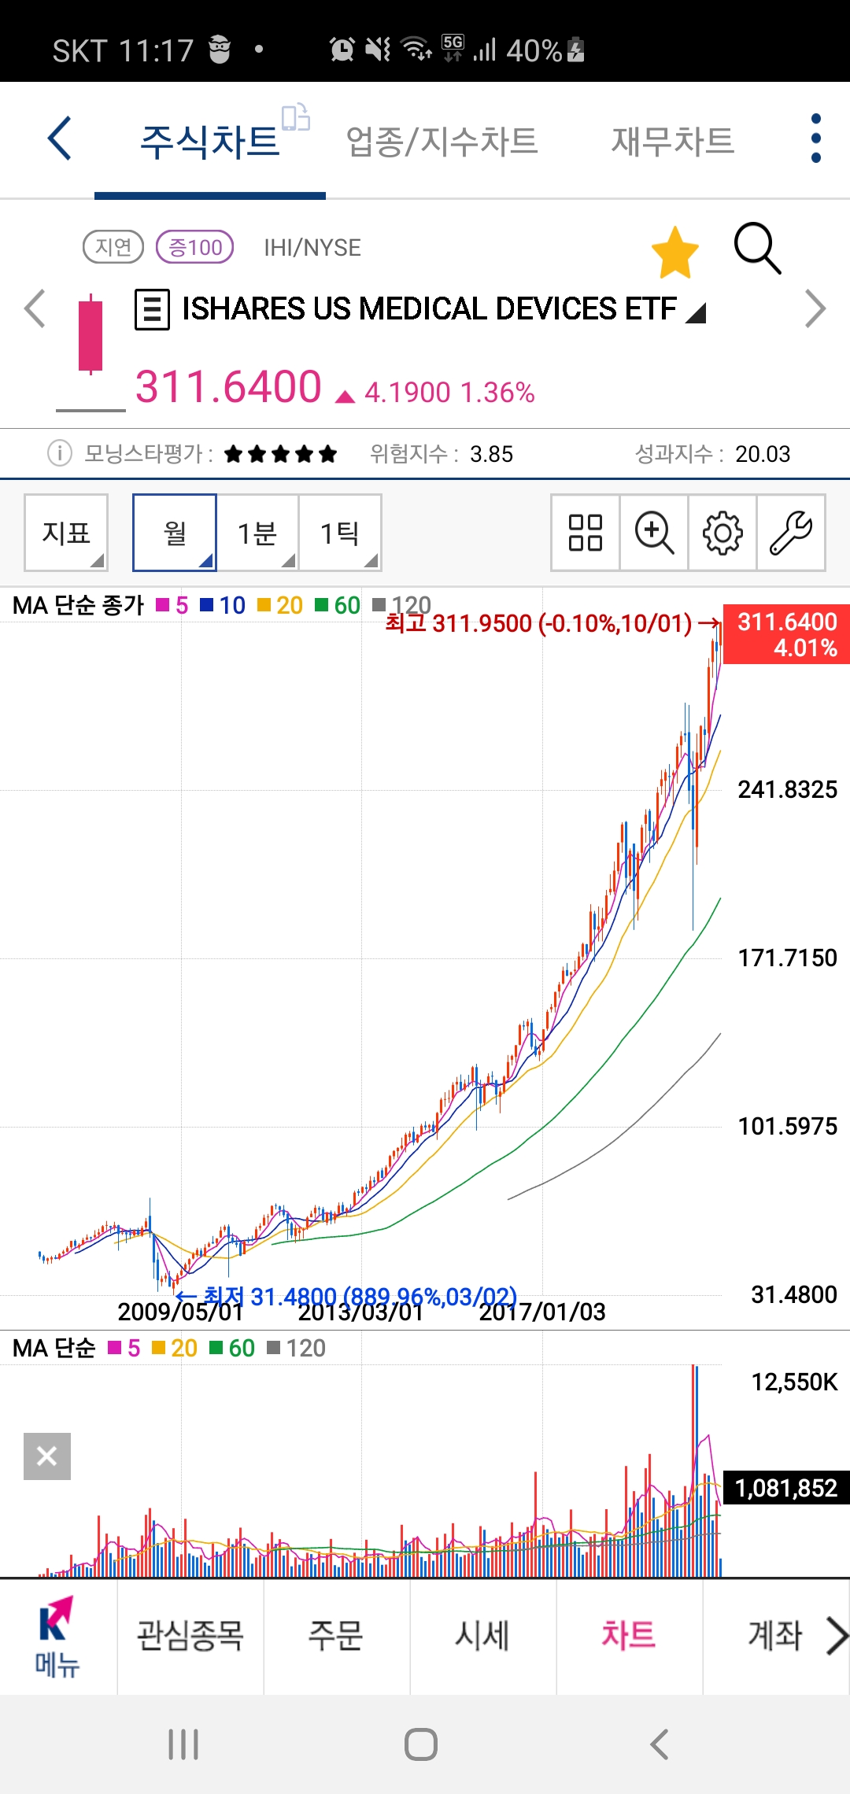Open stock search with magnifier icon

757,249
